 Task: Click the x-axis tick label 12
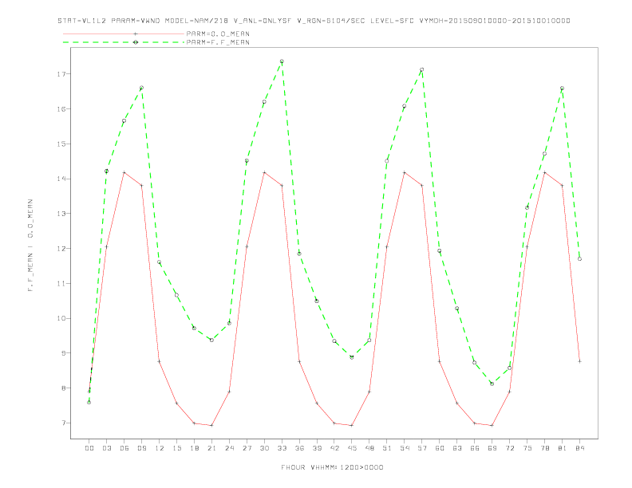pos(160,448)
